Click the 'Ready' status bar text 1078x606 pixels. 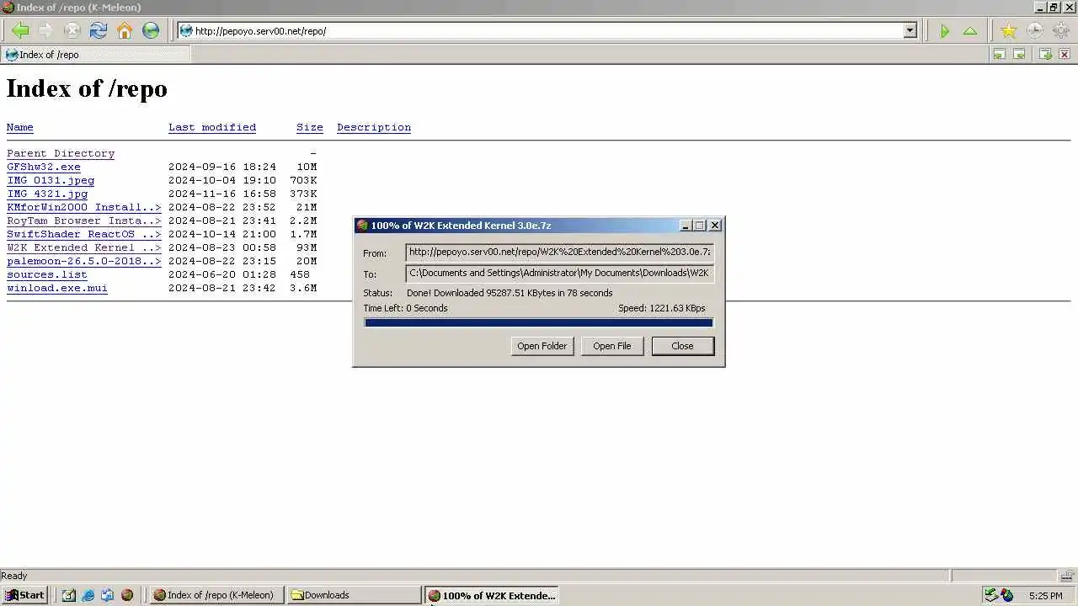(14, 576)
